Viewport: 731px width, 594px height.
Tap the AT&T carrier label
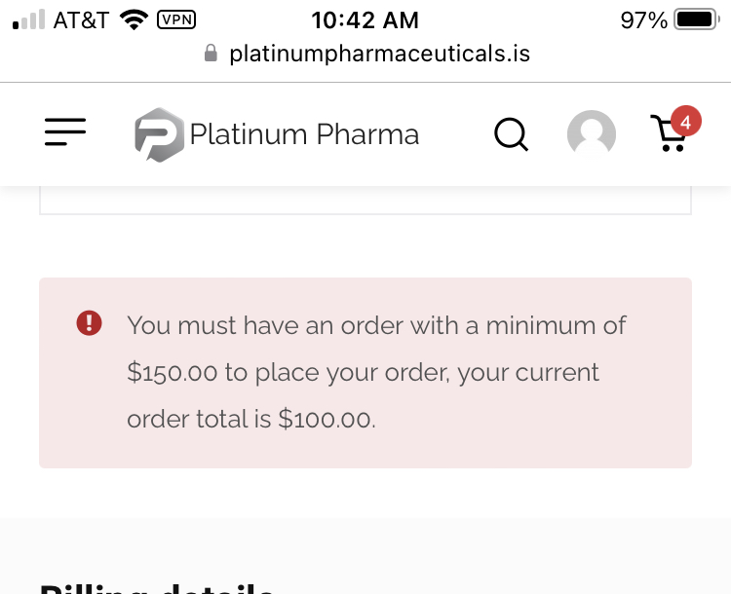[x=81, y=19]
